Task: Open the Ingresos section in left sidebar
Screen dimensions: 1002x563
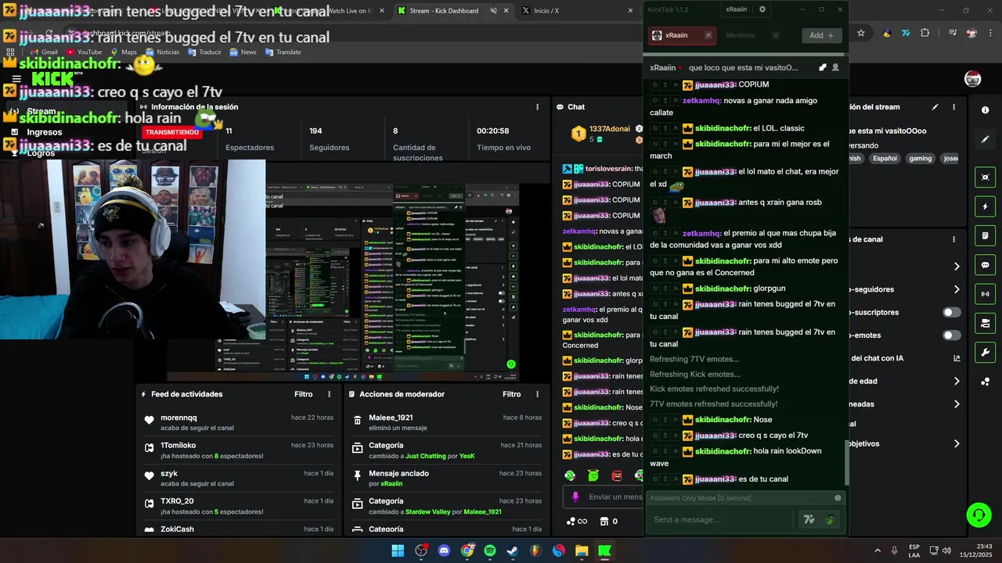Action: pos(44,132)
